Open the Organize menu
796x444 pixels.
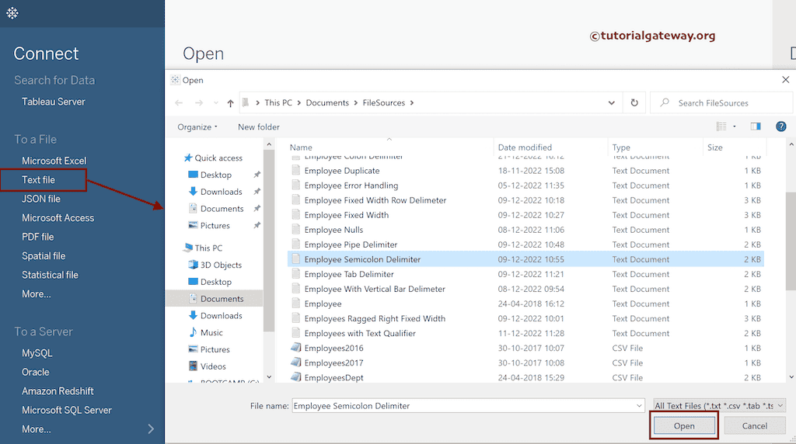click(x=197, y=127)
